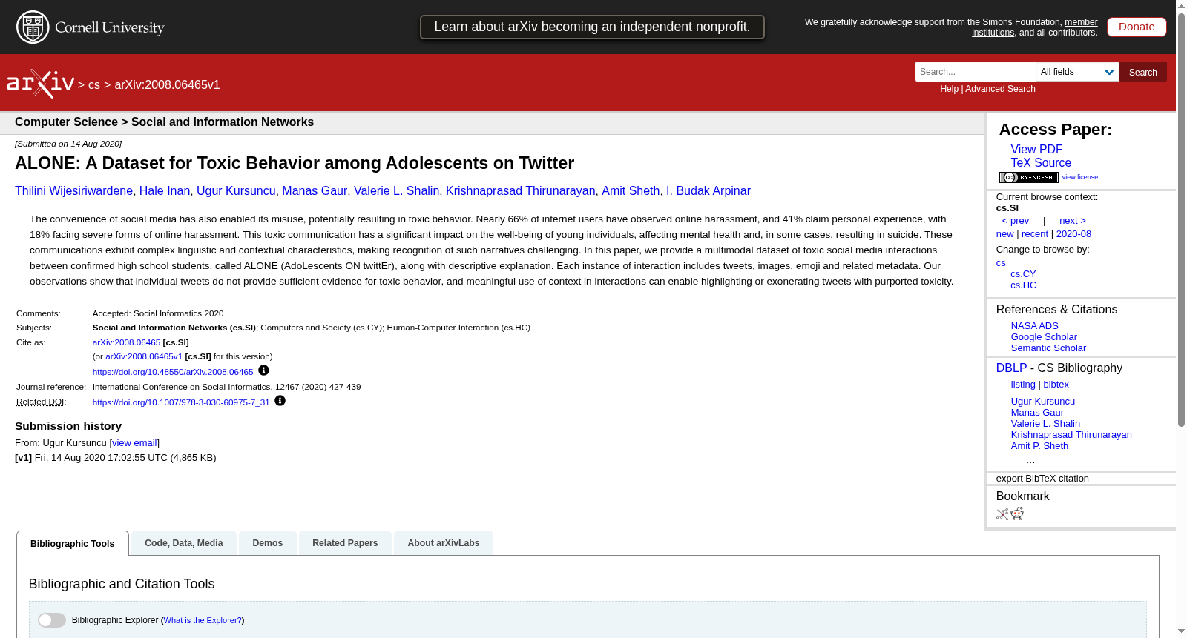Open the All fields search dropdown
The width and height of the screenshot is (1187, 638).
click(1077, 72)
